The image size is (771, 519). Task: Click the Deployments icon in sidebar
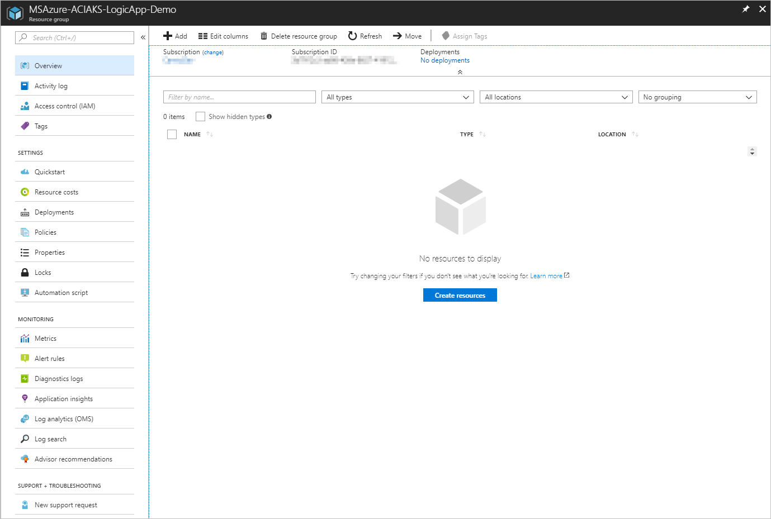25,212
